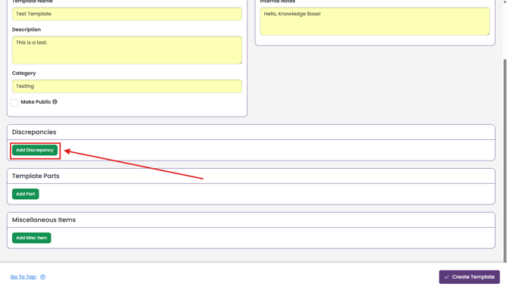Image resolution: width=507 pixels, height=290 pixels.
Task: Click the info icon beside Make Public
Action: tap(55, 101)
